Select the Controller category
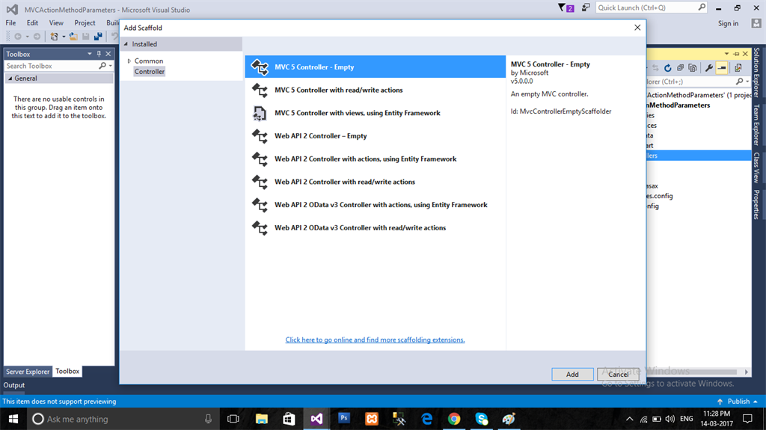 (x=150, y=71)
